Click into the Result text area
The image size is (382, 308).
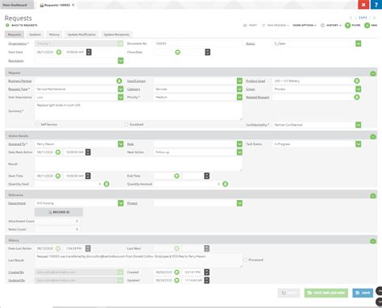(x=139, y=164)
